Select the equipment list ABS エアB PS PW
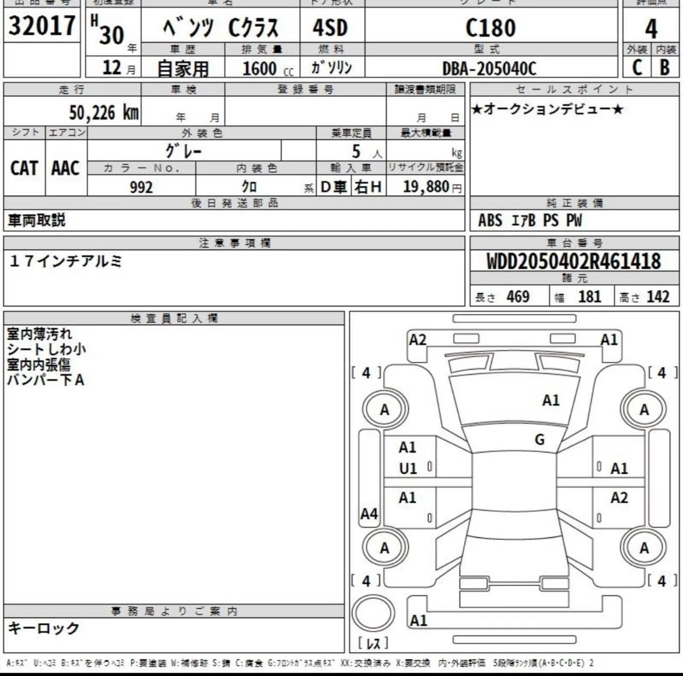This screenshot has width=683, height=676. click(530, 220)
